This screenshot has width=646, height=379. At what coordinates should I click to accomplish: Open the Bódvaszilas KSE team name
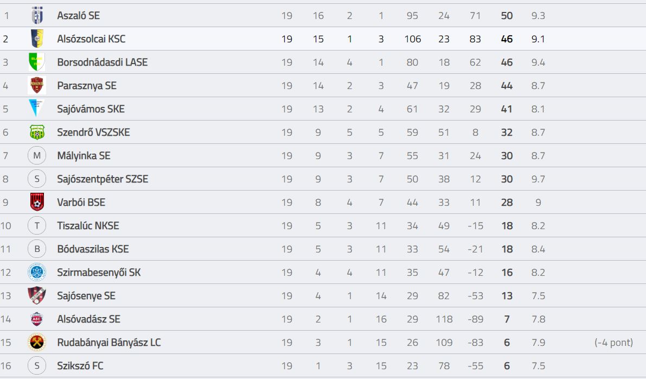click(x=93, y=249)
